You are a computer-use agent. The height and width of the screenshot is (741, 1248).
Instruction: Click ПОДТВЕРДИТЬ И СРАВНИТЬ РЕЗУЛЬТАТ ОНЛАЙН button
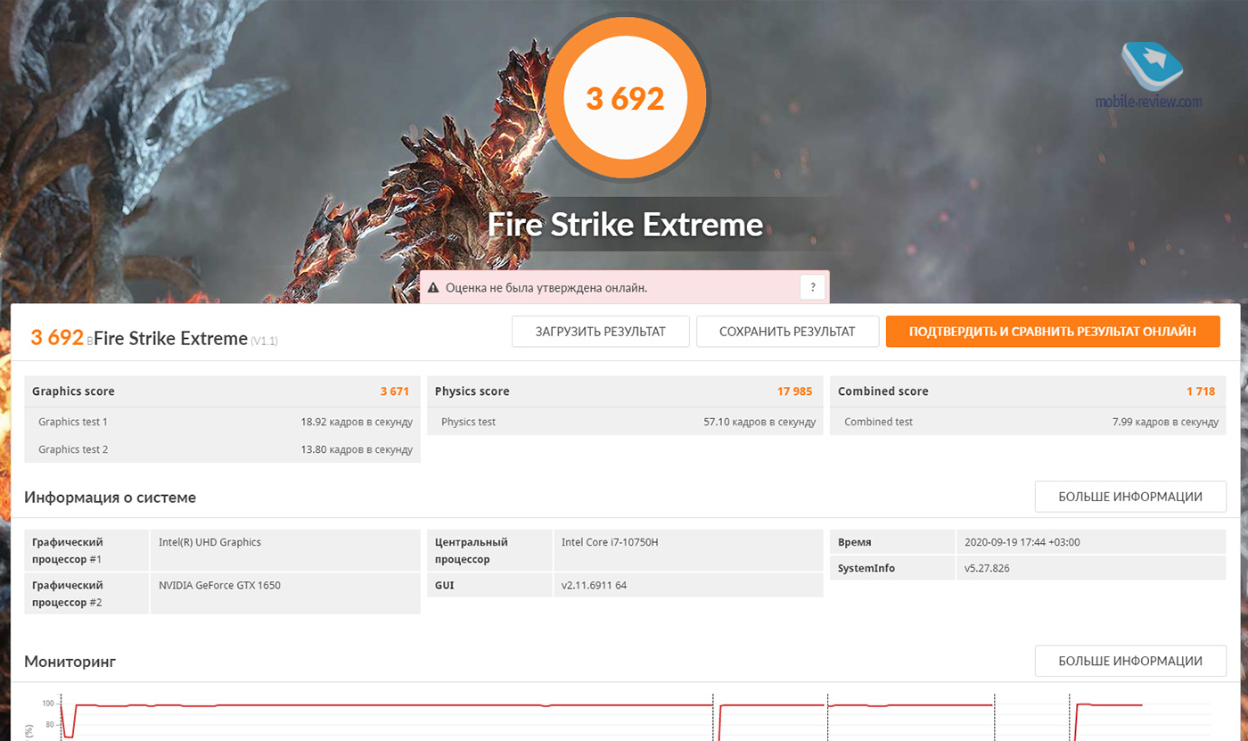[x=1053, y=332]
